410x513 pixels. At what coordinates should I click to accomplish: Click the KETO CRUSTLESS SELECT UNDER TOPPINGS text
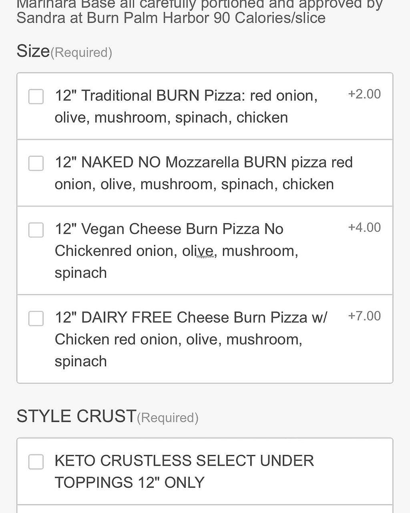(184, 471)
